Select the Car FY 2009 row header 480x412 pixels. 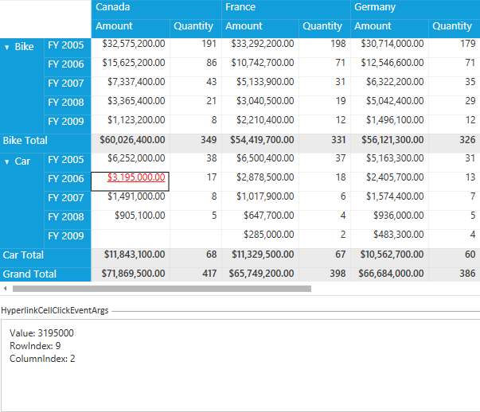[x=68, y=239]
